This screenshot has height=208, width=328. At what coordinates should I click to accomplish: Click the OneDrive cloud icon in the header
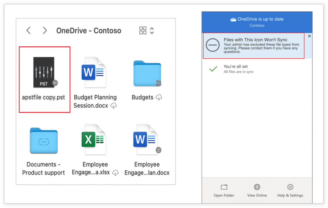[x=233, y=19]
